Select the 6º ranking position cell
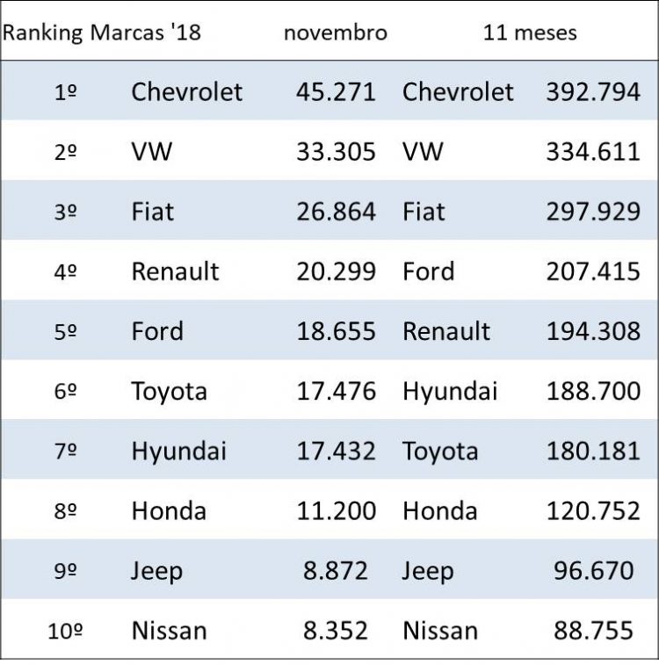 (x=66, y=392)
